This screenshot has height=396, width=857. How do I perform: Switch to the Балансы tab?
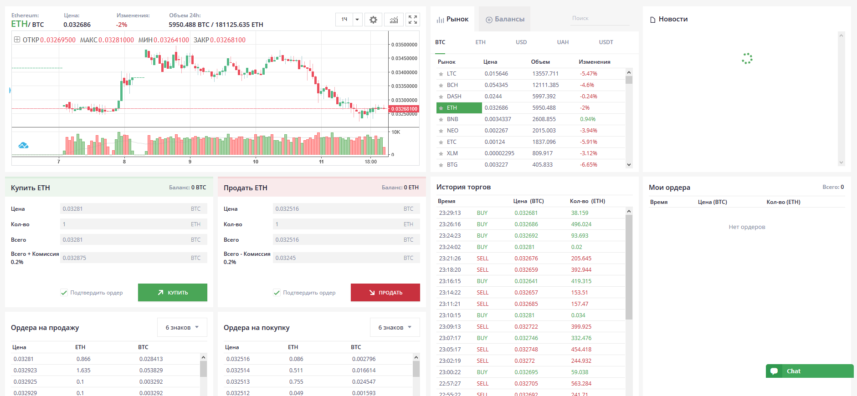click(505, 19)
